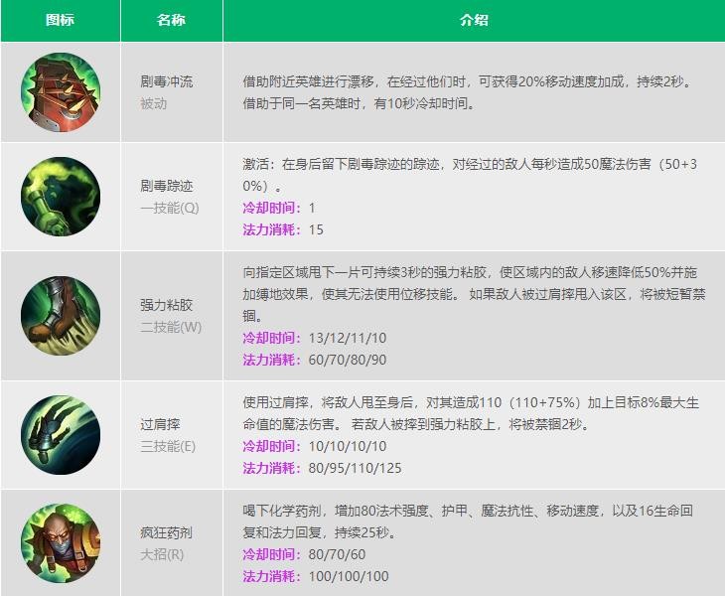Click the cooldown value 13/12/11/10
This screenshot has height=596, width=725.
pyautogui.click(x=348, y=338)
